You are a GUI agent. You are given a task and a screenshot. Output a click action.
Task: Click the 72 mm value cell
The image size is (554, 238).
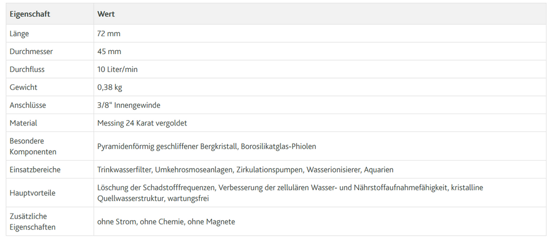click(109, 34)
